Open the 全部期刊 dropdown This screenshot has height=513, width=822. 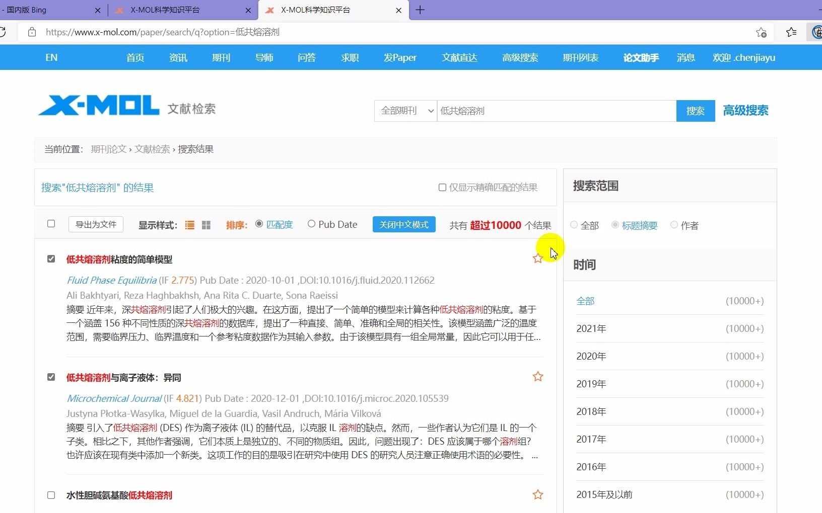pos(405,111)
